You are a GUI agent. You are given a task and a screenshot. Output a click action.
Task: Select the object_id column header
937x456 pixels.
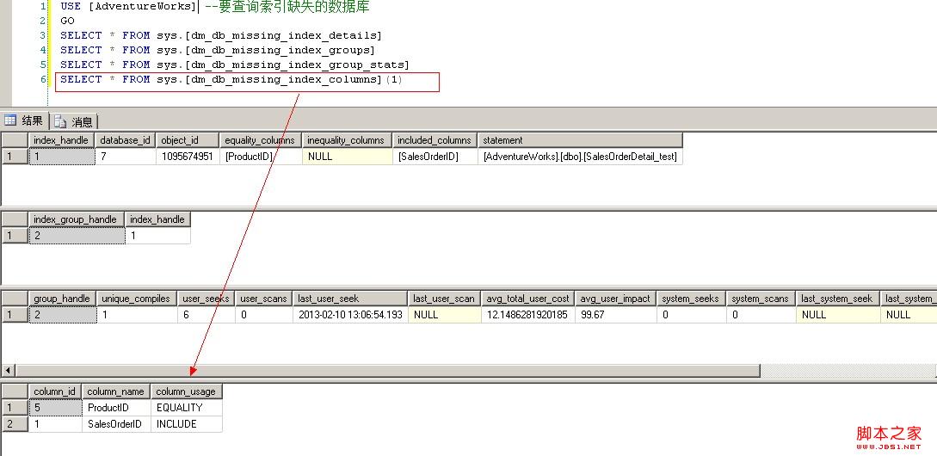tap(187, 140)
